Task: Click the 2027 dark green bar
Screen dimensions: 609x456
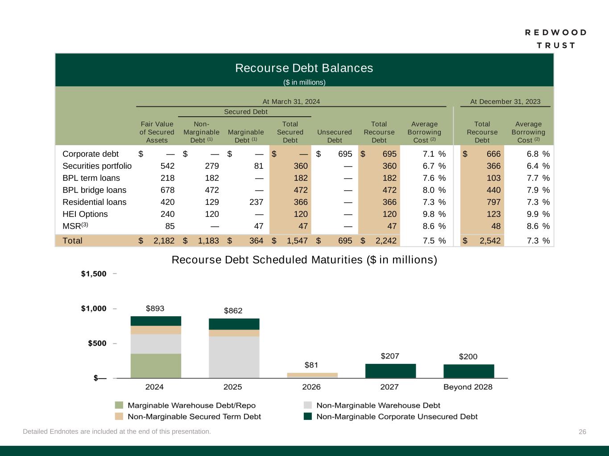Action: pos(390,371)
